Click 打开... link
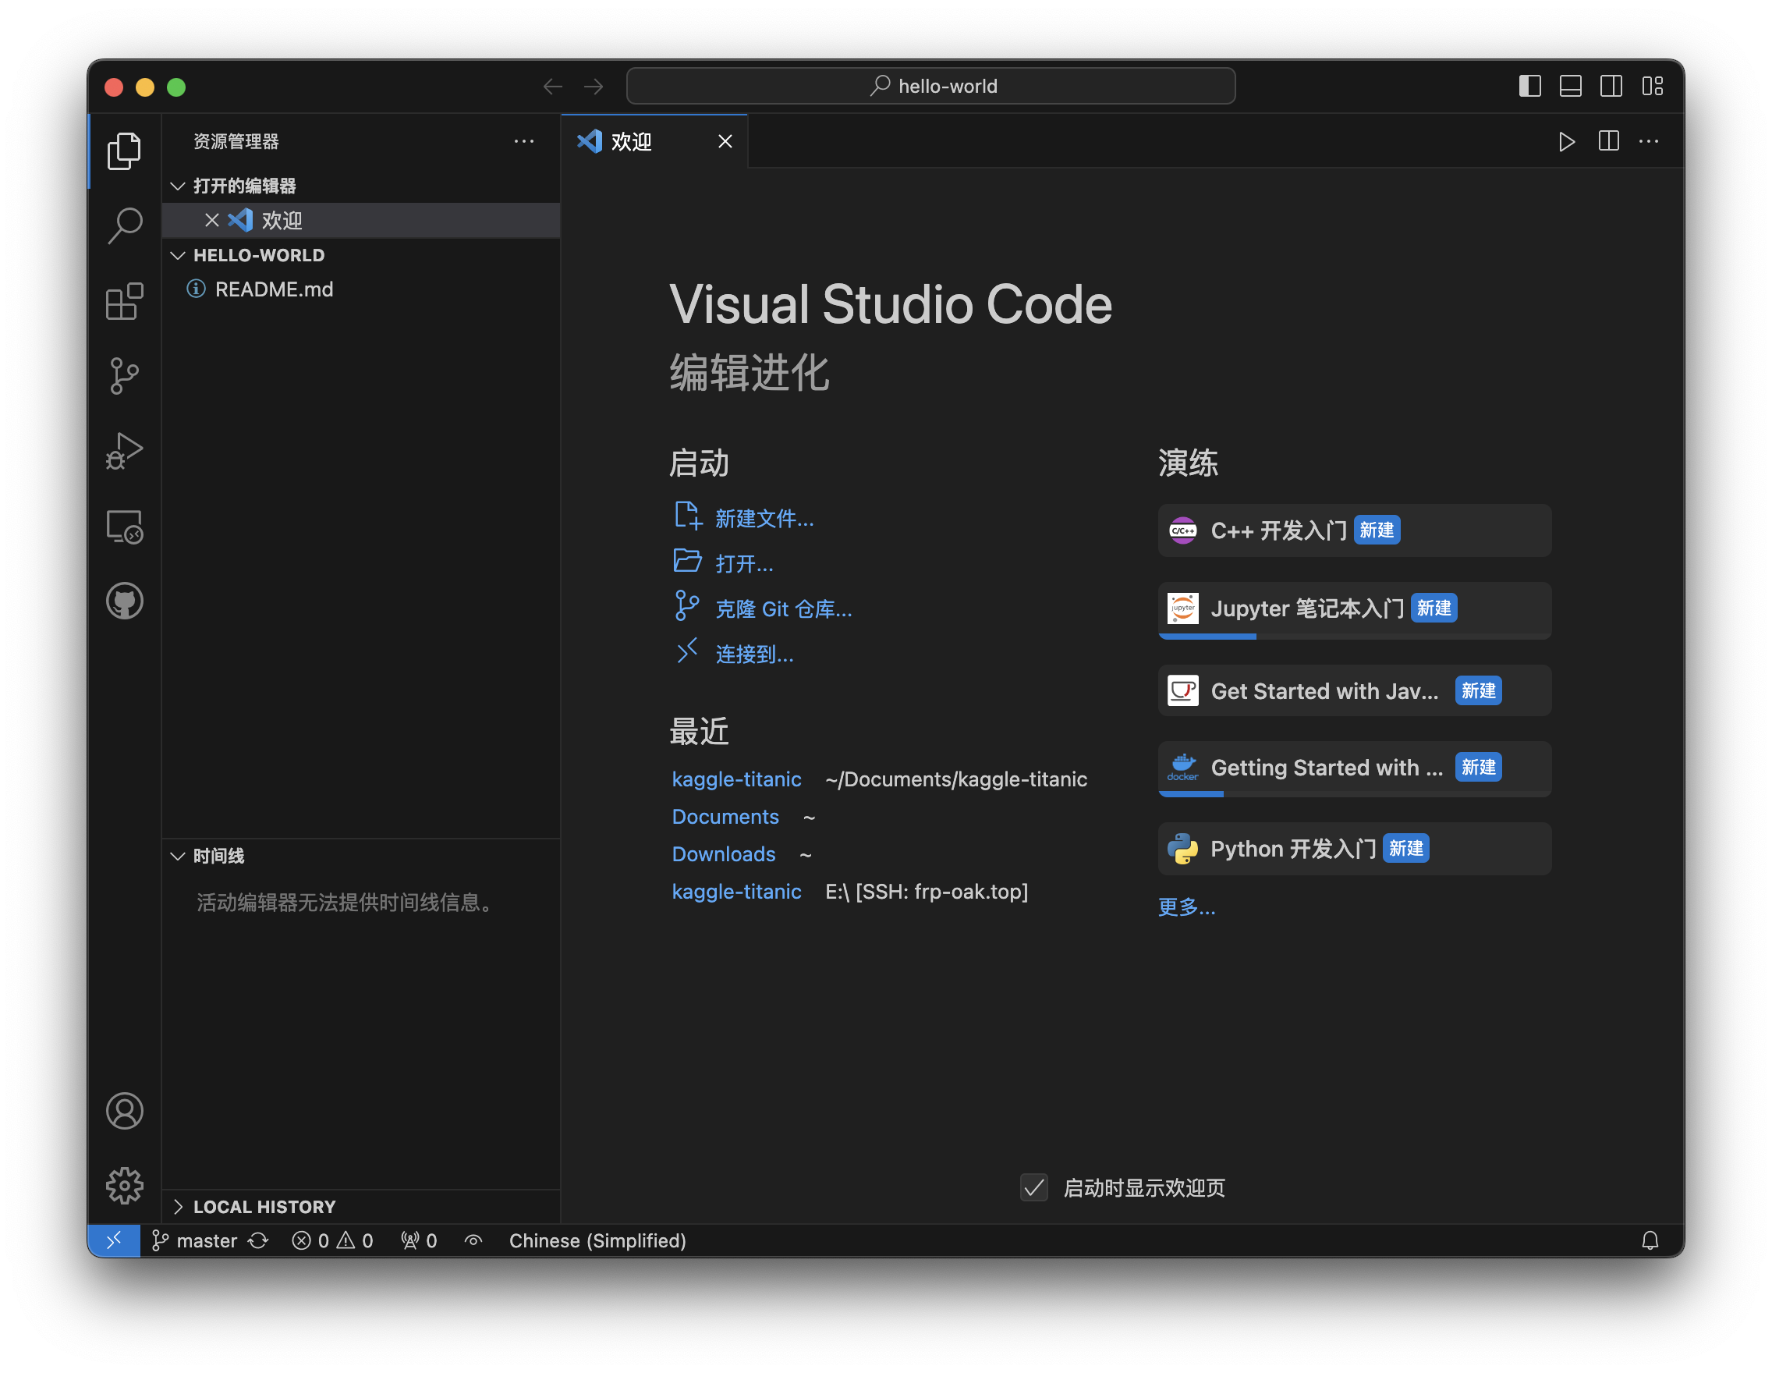 pyautogui.click(x=744, y=564)
